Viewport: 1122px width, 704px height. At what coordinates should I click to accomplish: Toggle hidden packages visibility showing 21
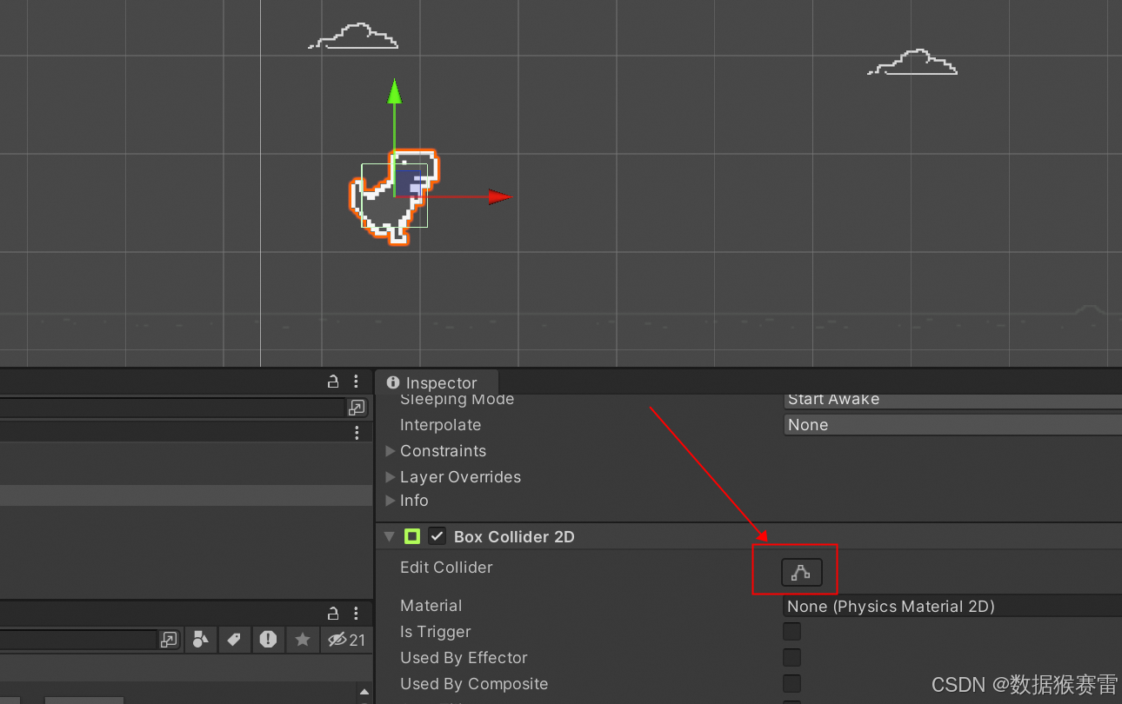tap(346, 640)
